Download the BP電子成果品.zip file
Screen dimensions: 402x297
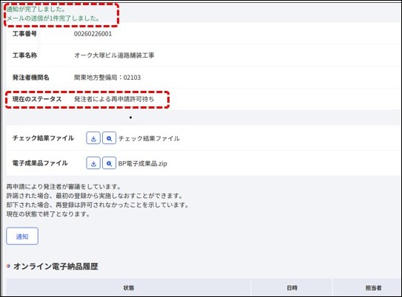click(93, 163)
